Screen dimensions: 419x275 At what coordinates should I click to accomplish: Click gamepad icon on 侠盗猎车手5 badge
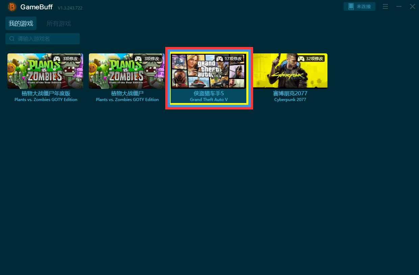(219, 58)
